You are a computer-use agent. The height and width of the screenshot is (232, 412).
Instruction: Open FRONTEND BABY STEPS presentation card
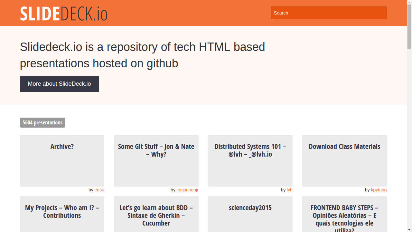tap(344, 214)
